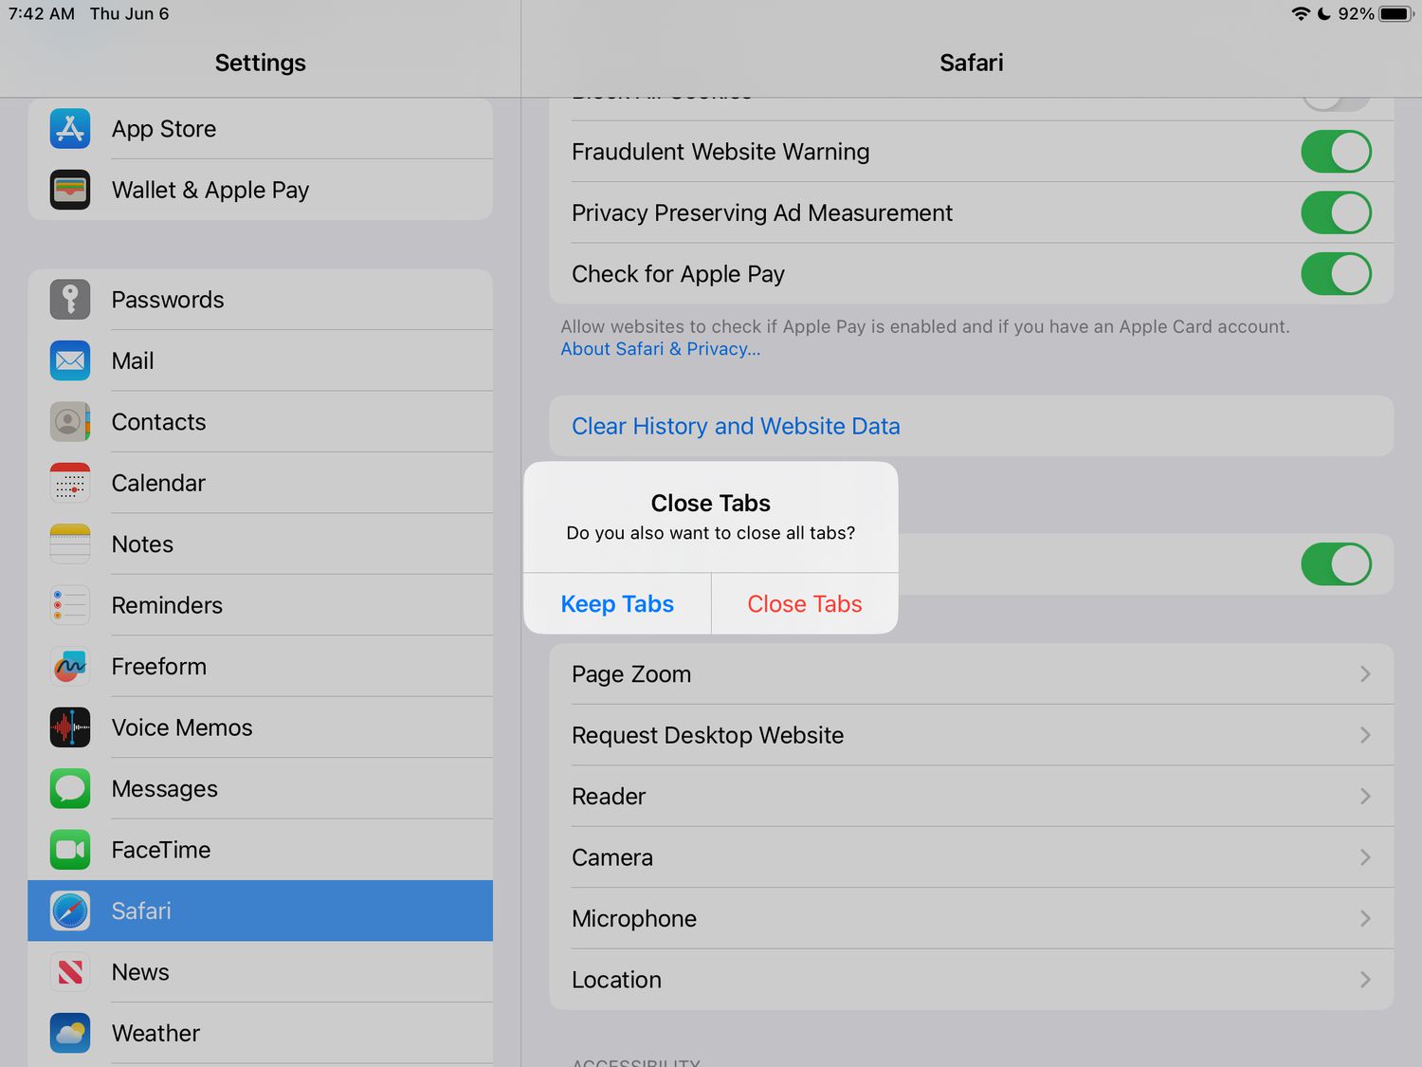Expand Microphone settings chevron

[x=1364, y=918]
